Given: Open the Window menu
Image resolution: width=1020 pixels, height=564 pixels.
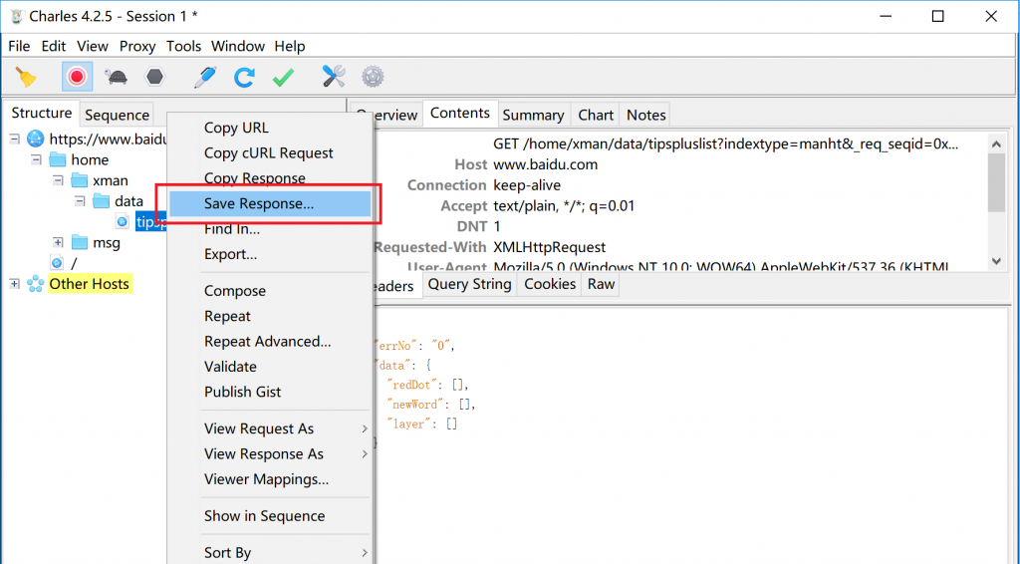Looking at the screenshot, I should click(x=238, y=46).
